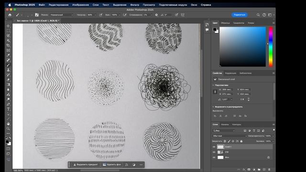This screenshot has width=306, height=172.
Task: Open smoothing options gear icon
Action: tap(156, 15)
